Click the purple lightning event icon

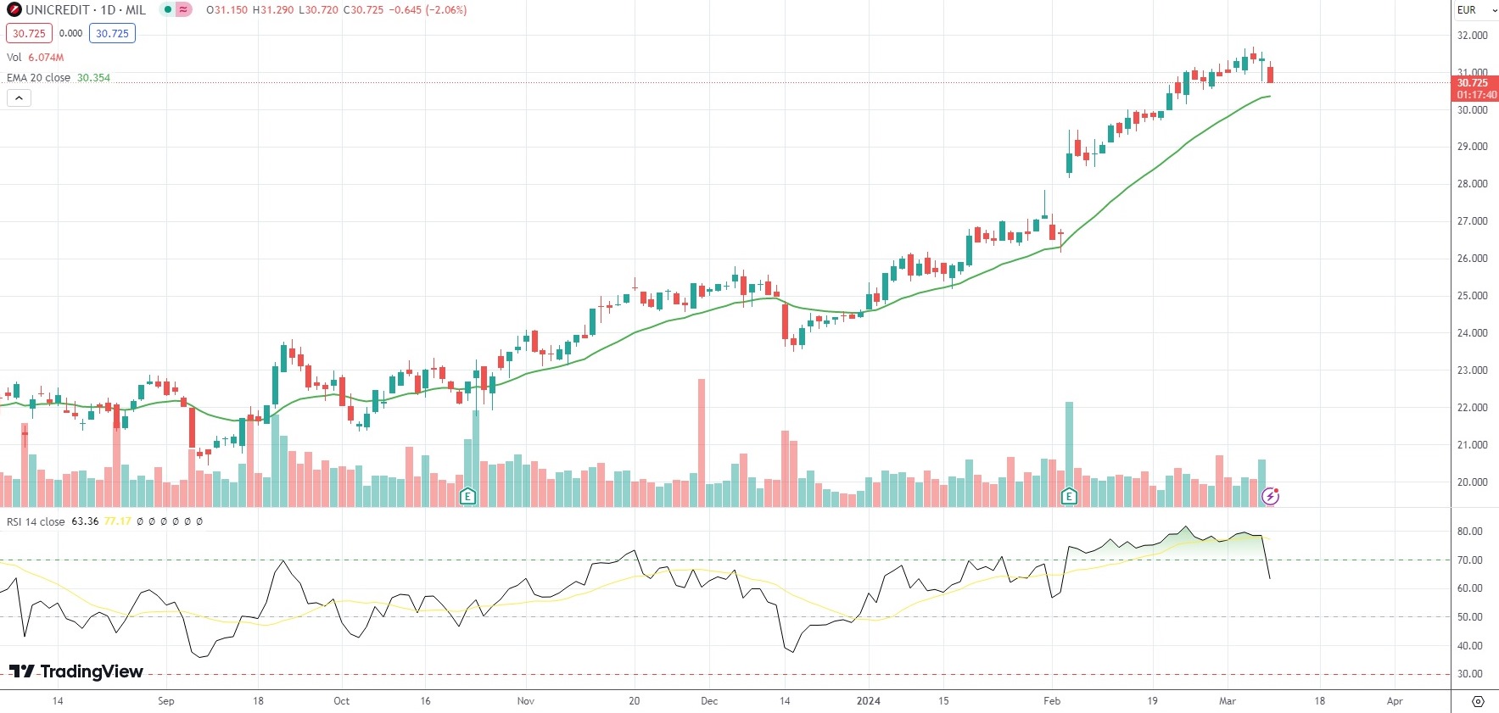coord(1270,497)
